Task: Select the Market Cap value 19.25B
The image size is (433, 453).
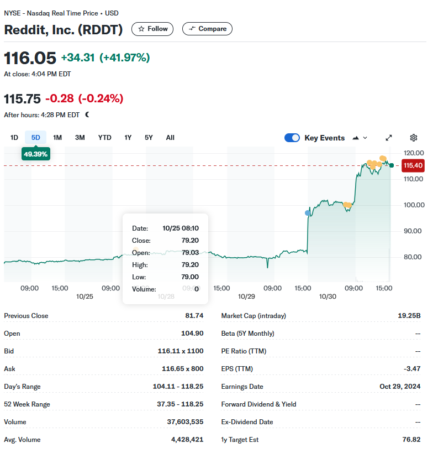Action: (x=409, y=315)
